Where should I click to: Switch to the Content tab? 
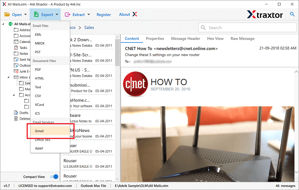click(x=132, y=39)
